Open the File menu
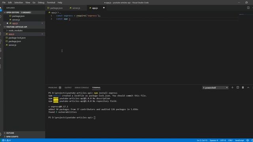 point(4,3)
